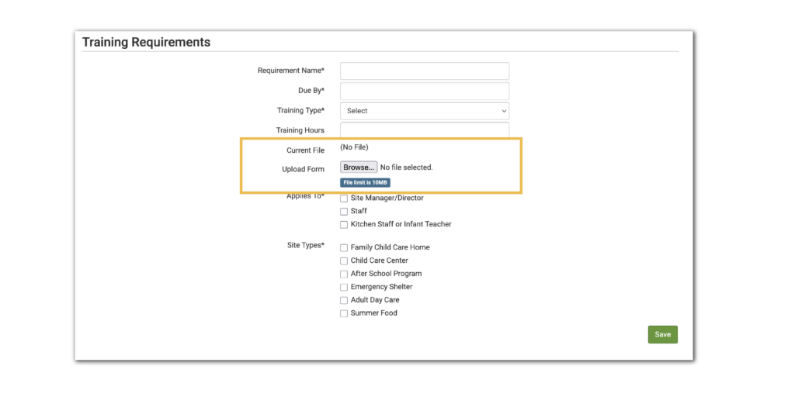Click the 'Site Types*' label
Image resolution: width=795 pixels, height=397 pixels.
(305, 245)
